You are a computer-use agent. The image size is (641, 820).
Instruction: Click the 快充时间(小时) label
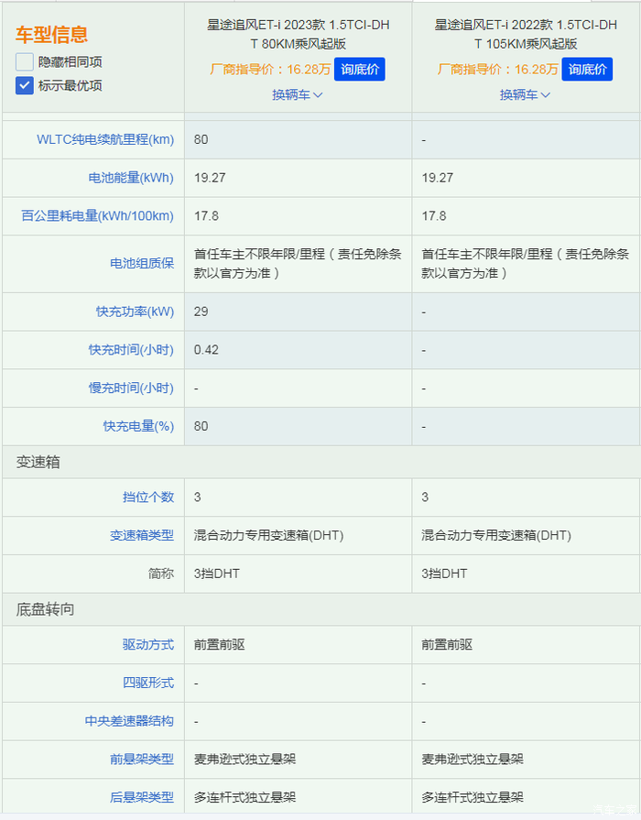(x=130, y=350)
